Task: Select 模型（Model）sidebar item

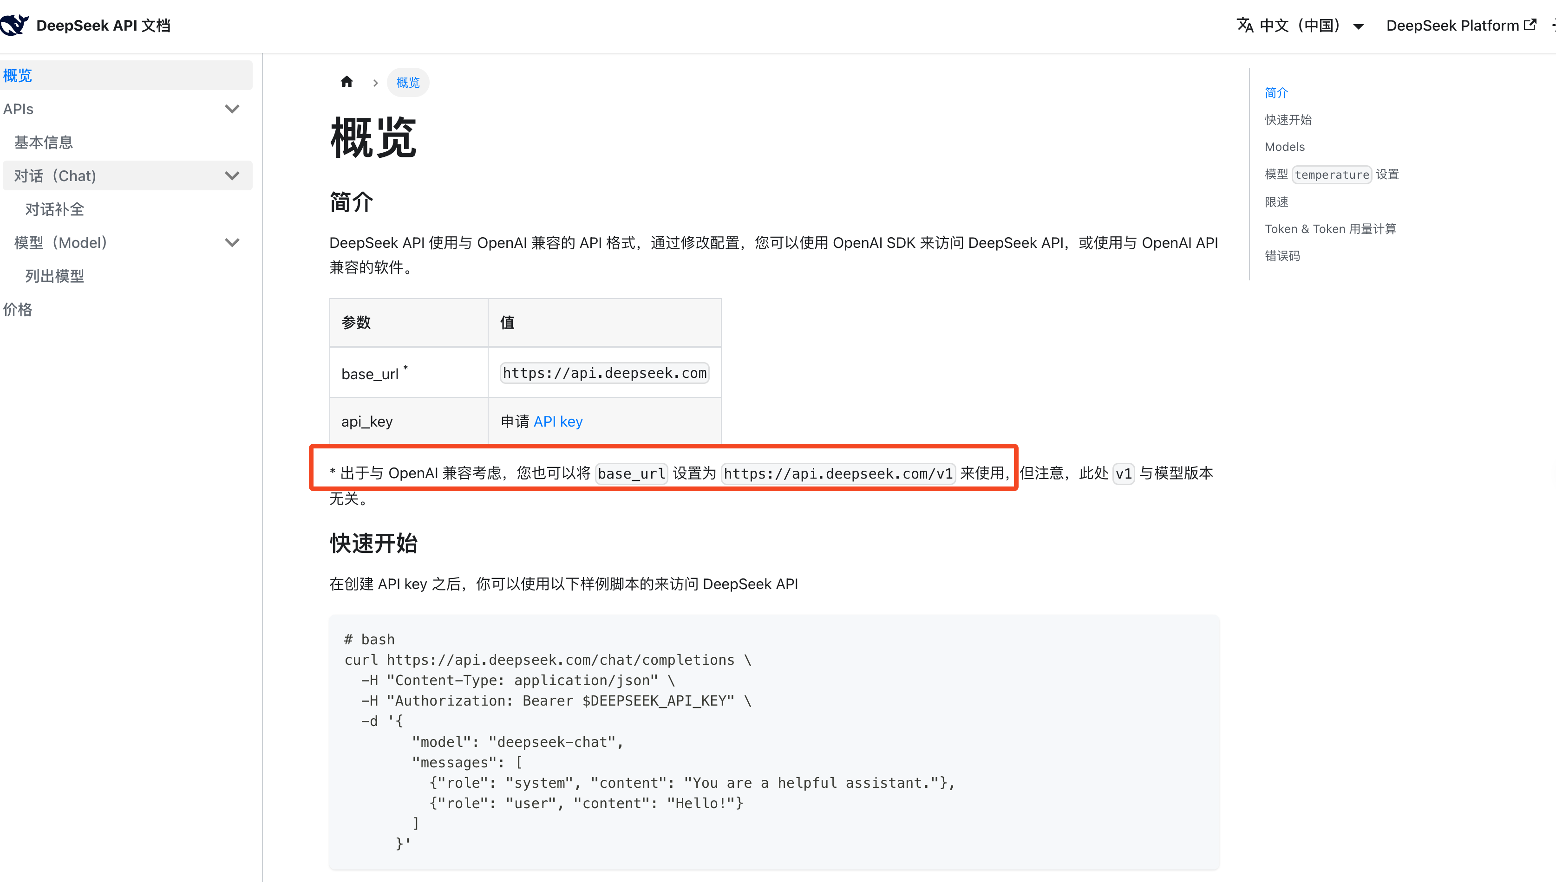Action: 60,242
